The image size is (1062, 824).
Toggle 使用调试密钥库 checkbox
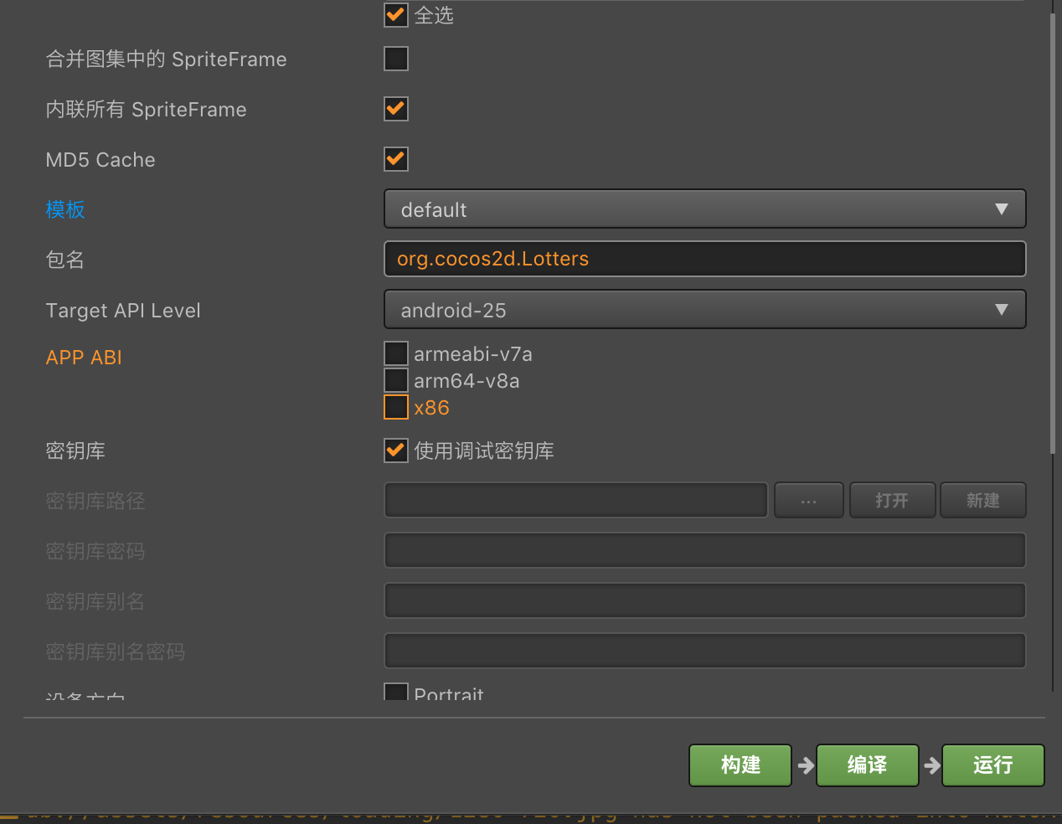(396, 451)
